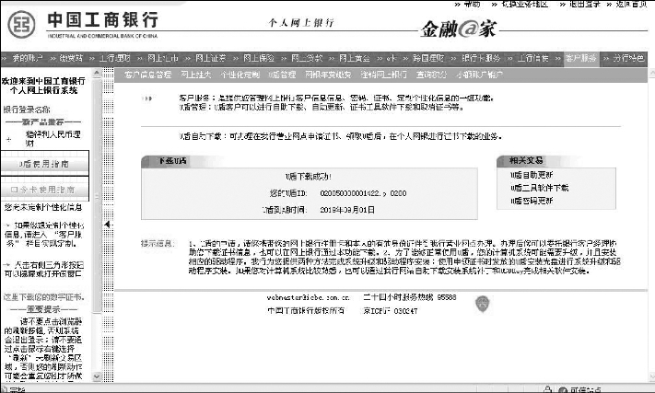This screenshot has width=655, height=393.
Task: Open 银行卡服务 menu
Action: (481, 58)
